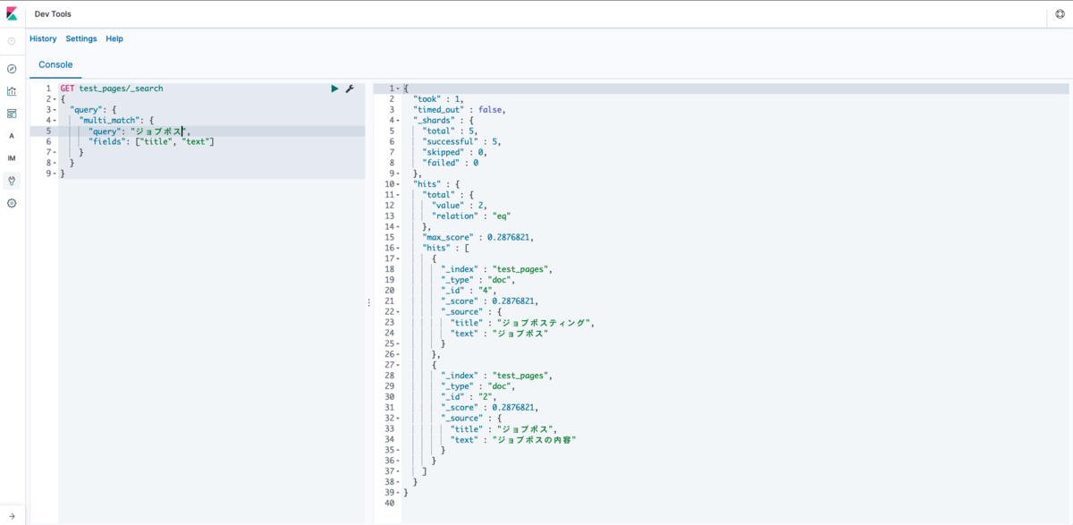Click the "title" : "ジョブボスティング" line
This screenshot has width=1073, height=525.
[x=522, y=324]
